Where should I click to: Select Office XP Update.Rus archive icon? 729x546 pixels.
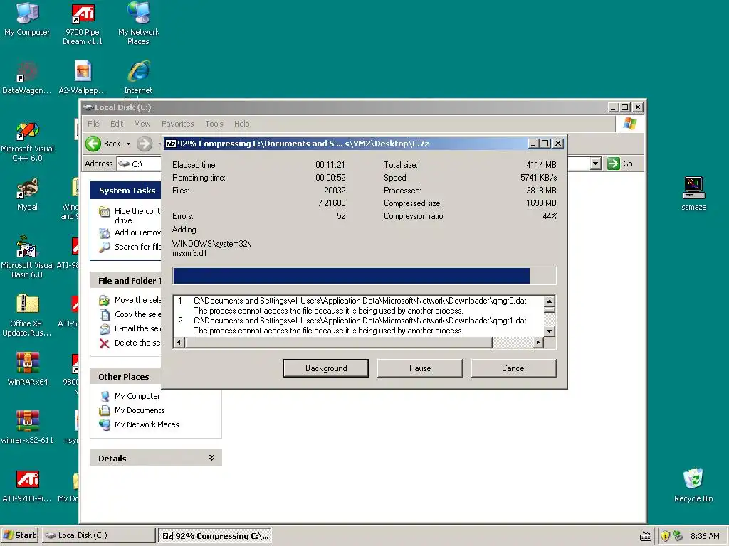click(27, 316)
